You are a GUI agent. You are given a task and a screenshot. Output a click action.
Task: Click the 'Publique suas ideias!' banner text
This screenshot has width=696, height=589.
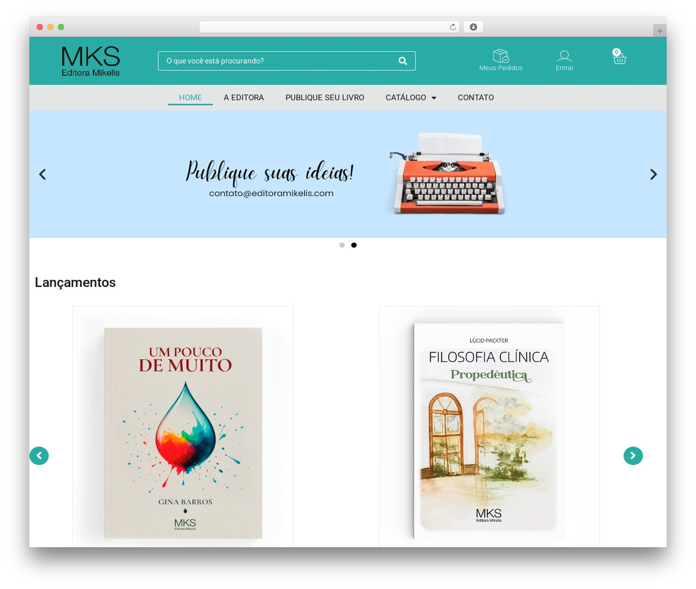click(270, 172)
